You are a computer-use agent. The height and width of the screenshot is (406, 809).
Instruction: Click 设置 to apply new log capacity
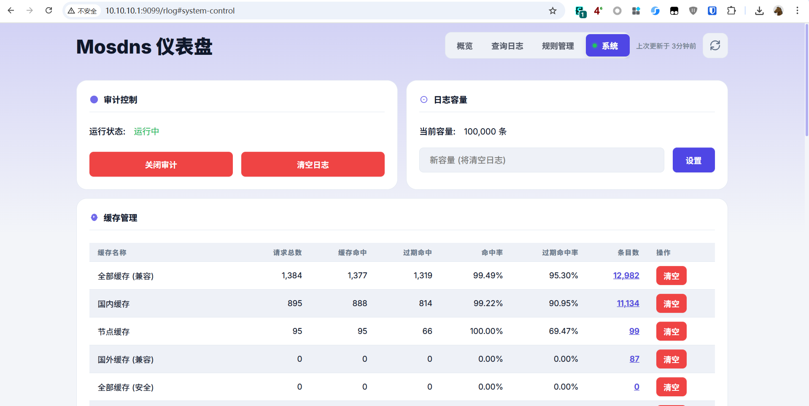[x=693, y=160]
